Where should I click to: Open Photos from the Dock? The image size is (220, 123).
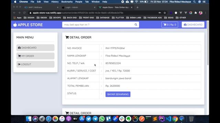[55, 119]
